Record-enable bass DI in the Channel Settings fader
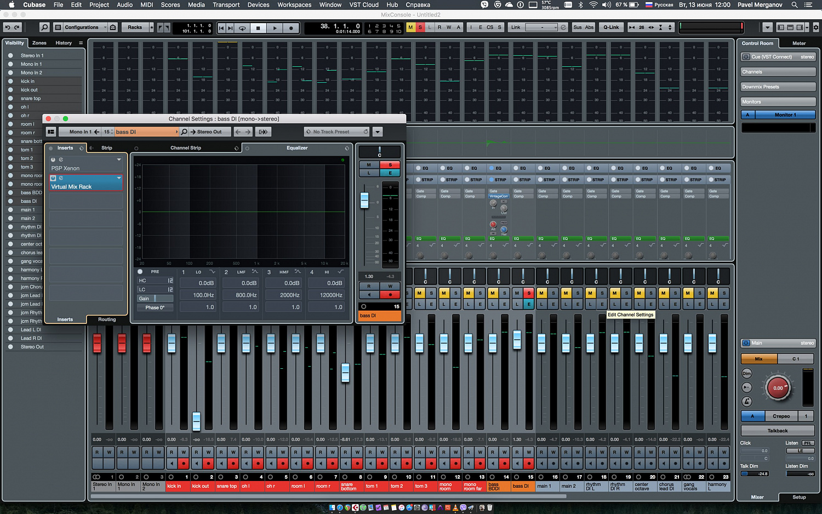Viewport: 822px width, 514px height. click(x=390, y=294)
